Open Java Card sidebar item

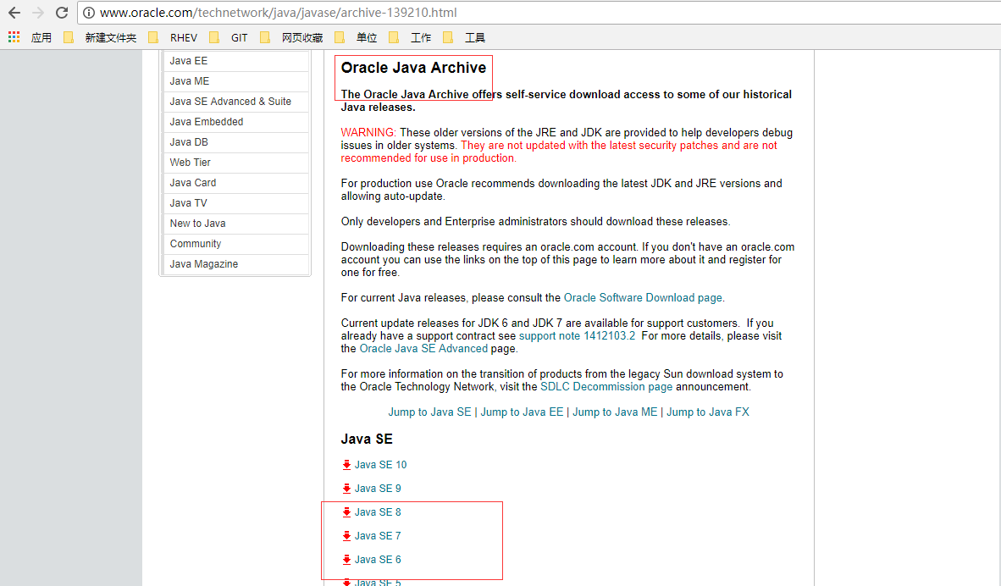click(x=236, y=183)
